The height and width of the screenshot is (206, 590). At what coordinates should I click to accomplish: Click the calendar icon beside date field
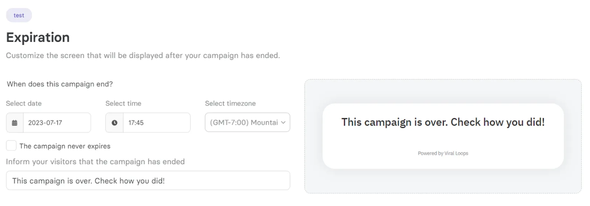coord(15,123)
